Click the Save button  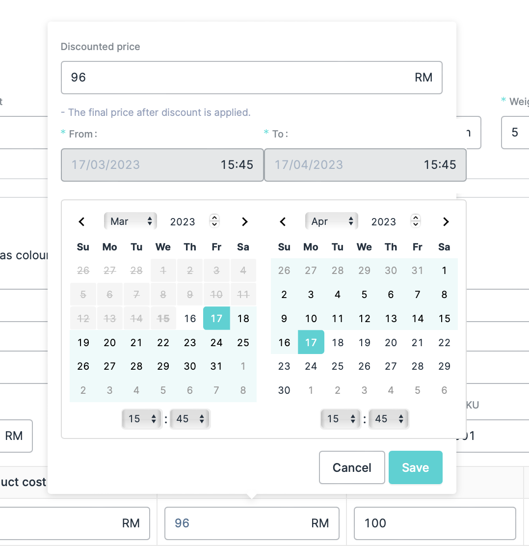415,467
